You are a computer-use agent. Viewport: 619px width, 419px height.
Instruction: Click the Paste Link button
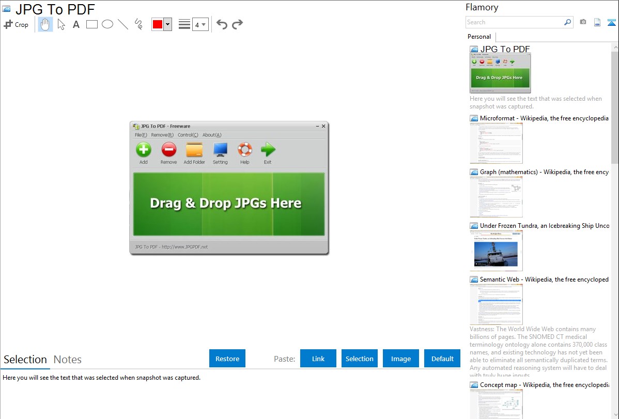318,359
